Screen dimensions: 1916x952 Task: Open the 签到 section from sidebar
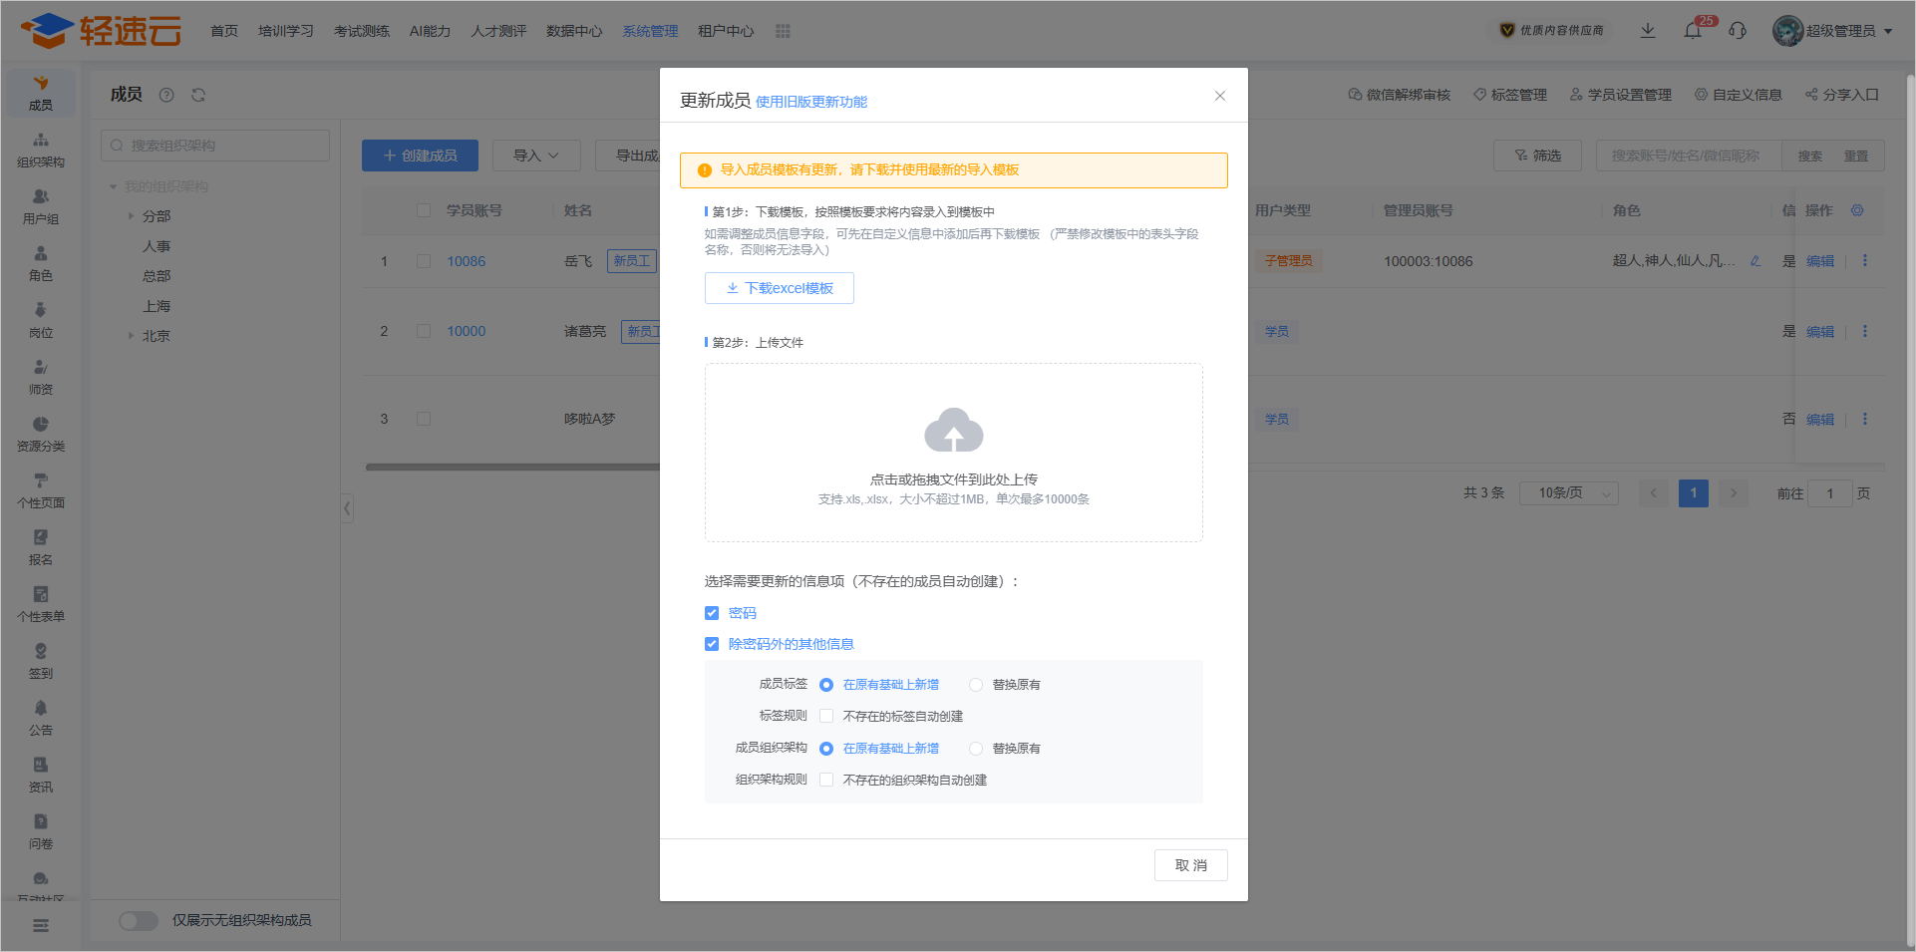[x=41, y=660]
